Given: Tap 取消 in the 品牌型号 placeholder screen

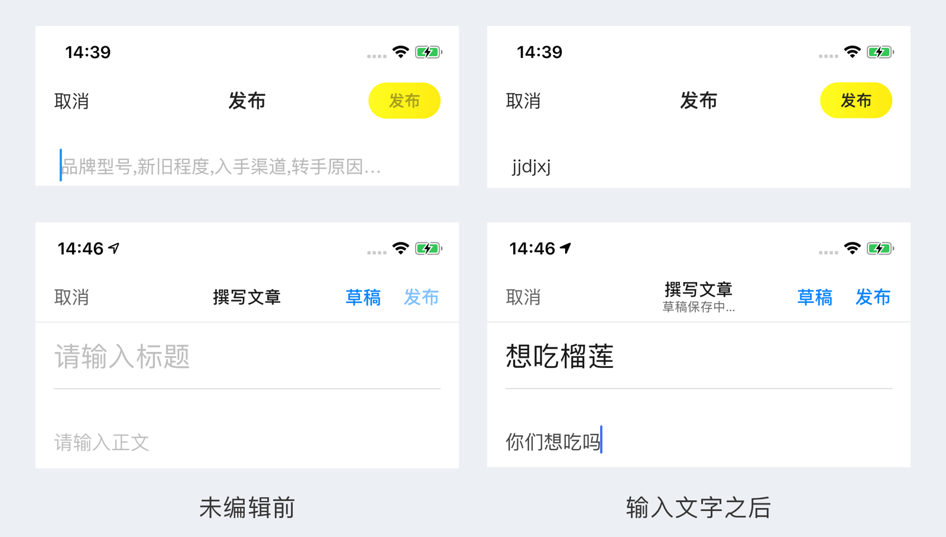Looking at the screenshot, I should [72, 101].
